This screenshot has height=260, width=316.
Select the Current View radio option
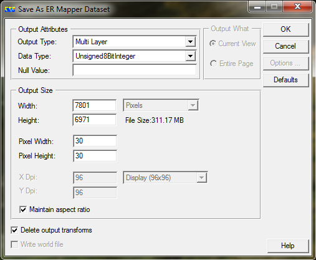(x=213, y=44)
